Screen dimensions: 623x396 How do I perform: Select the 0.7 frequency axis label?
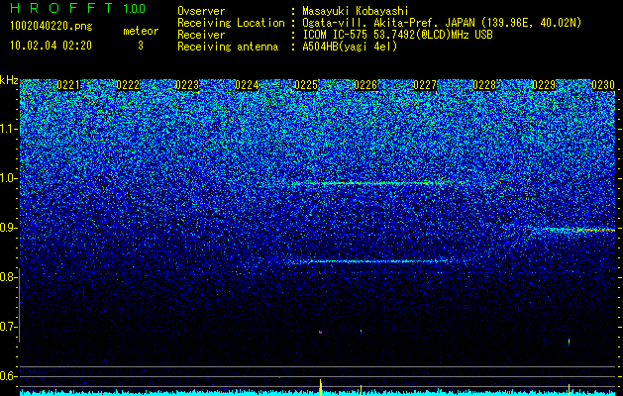point(6,327)
